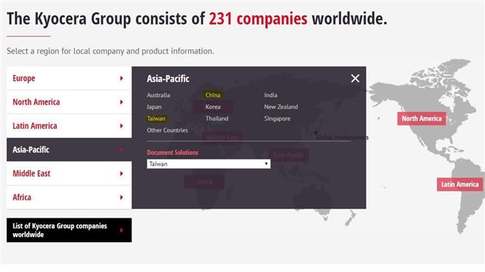Open the Australia country link

pyautogui.click(x=158, y=95)
